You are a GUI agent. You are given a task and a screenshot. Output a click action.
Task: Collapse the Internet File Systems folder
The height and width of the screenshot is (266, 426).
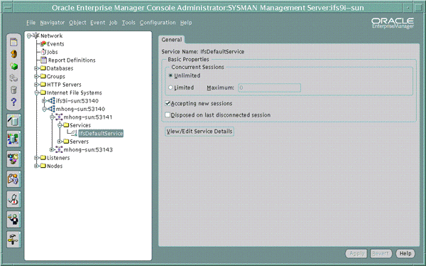pos(36,93)
